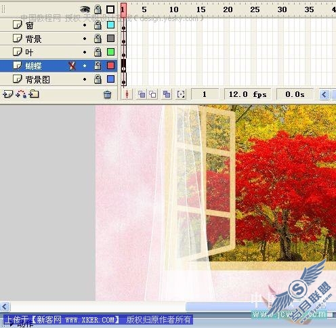Click the page icon of 背景 layer
Image resolution: width=336 pixels, height=328 pixels.
(17, 38)
